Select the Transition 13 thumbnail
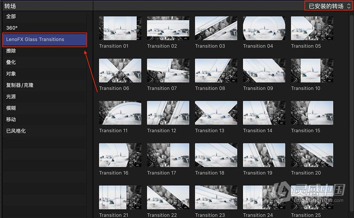 click(x=216, y=113)
